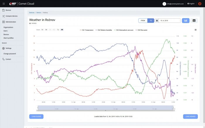
Task: Open Settings from the sidebar
Action: coord(8,48)
